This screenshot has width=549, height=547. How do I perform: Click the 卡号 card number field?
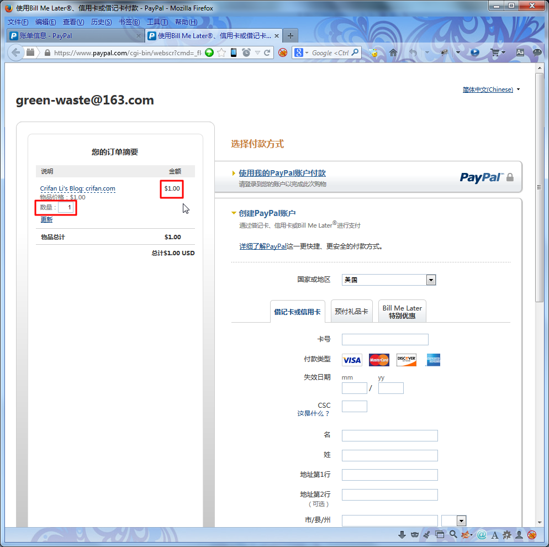tap(385, 339)
